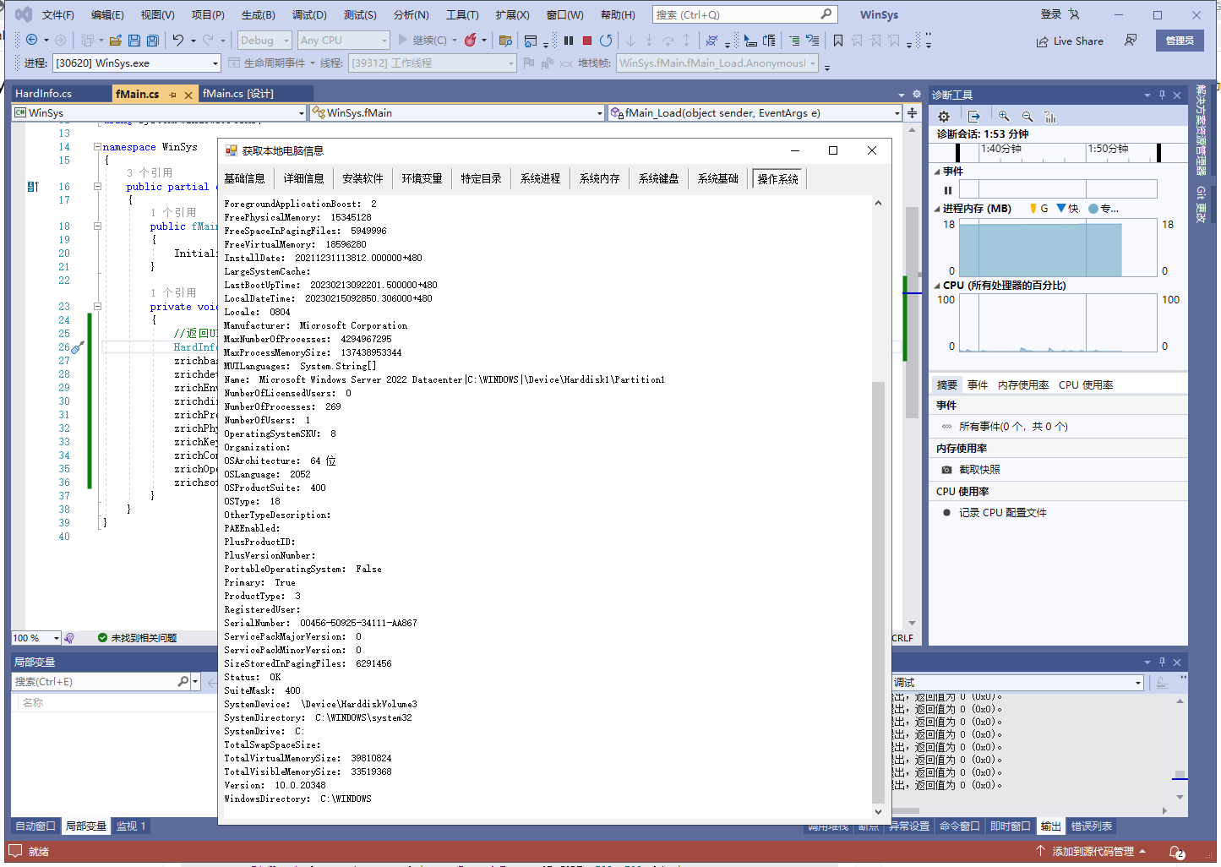This screenshot has width=1221, height=867.
Task: Open the HardInfo.cs editor tab
Action: point(43,94)
